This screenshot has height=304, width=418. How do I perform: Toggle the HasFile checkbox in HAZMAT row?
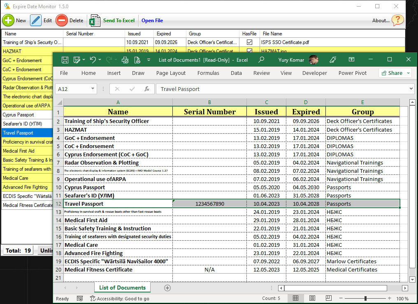point(249,50)
